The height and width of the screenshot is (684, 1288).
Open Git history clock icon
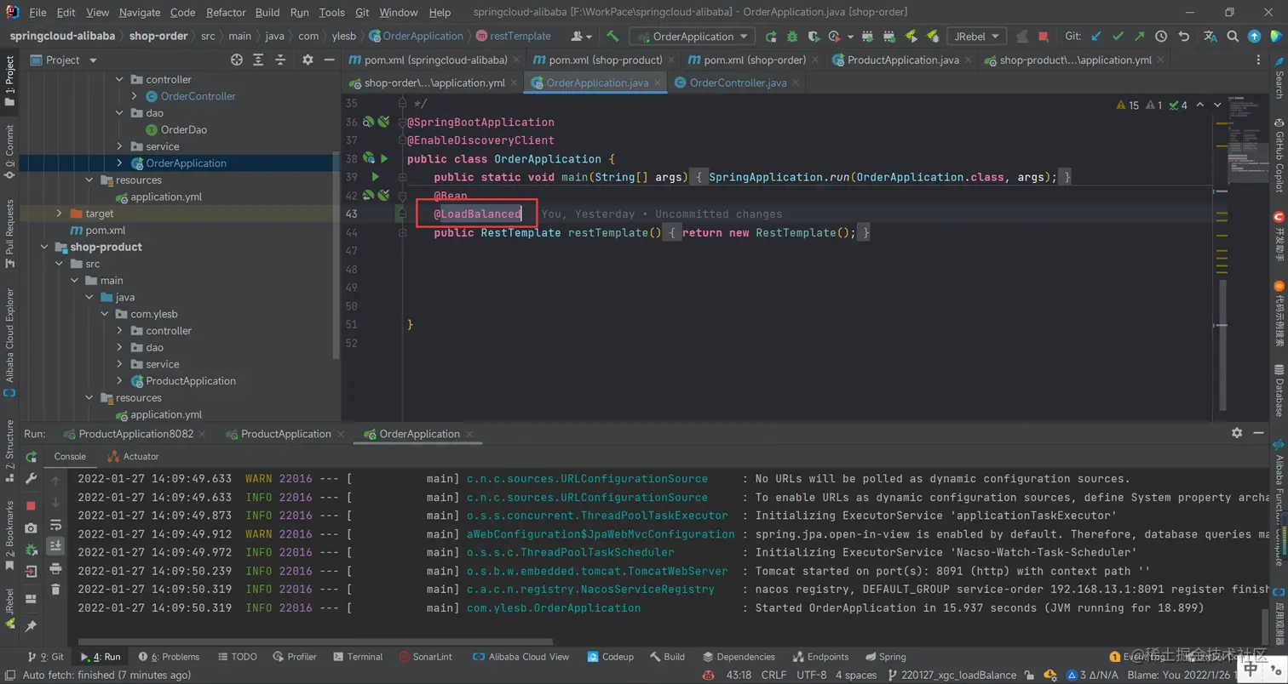(x=1160, y=37)
